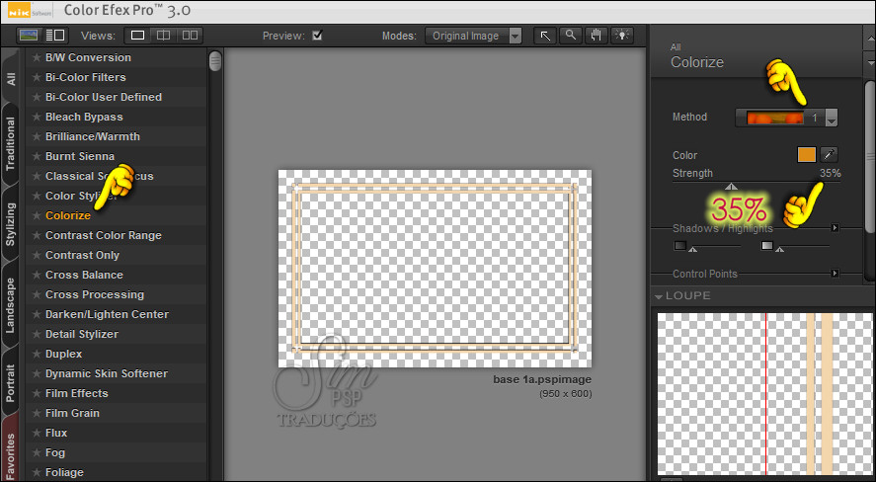Select the Cross Balance filter
876x482 pixels.
pos(84,275)
